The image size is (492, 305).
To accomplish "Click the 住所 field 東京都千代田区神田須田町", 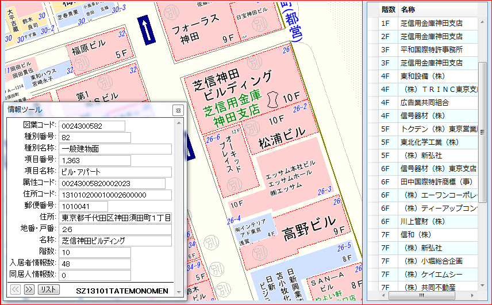I will tap(115, 218).
